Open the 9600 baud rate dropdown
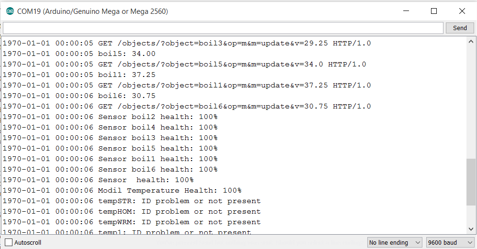 click(450, 242)
